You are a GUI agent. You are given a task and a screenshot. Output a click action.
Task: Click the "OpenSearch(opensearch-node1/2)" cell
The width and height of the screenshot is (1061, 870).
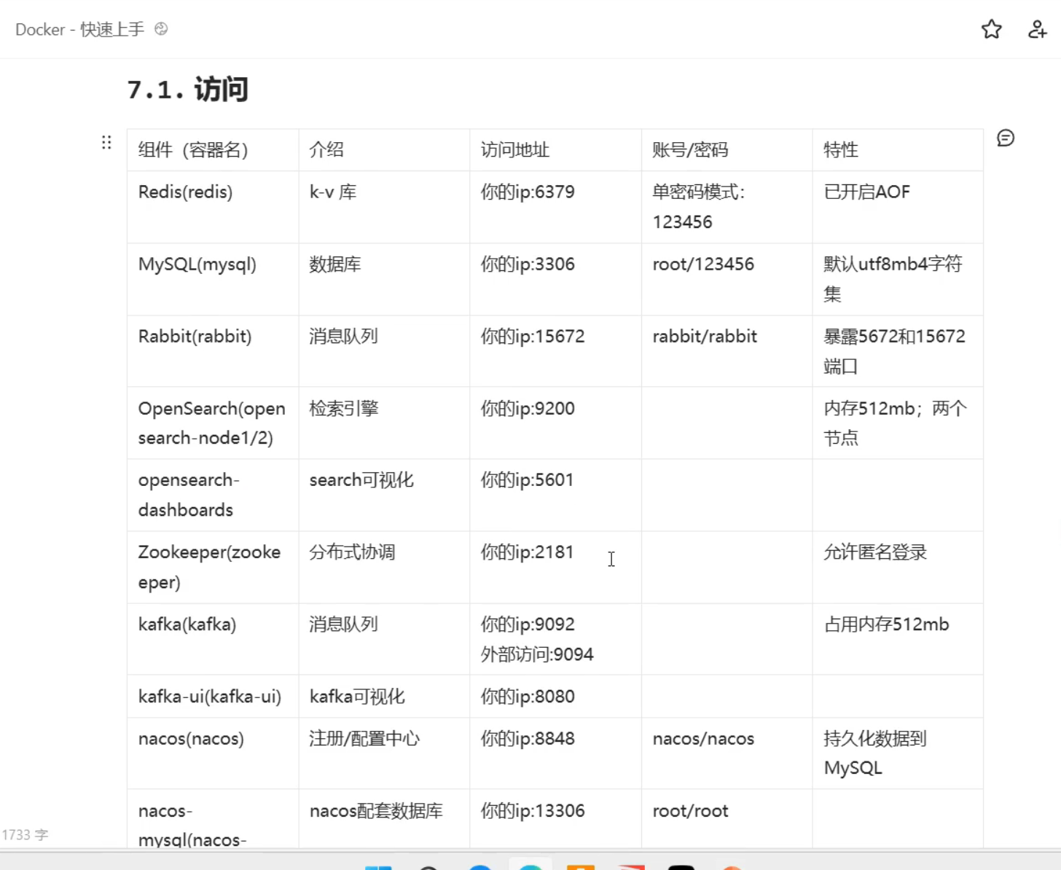pos(213,423)
